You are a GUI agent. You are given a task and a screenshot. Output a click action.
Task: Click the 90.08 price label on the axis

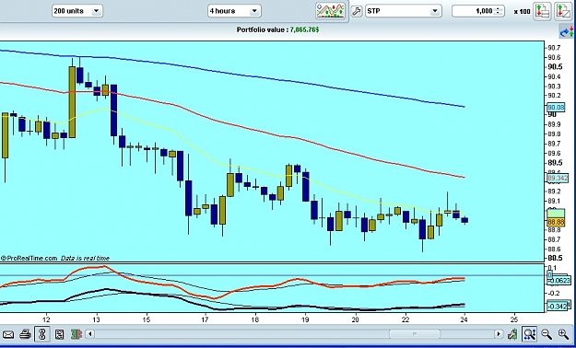556,108
